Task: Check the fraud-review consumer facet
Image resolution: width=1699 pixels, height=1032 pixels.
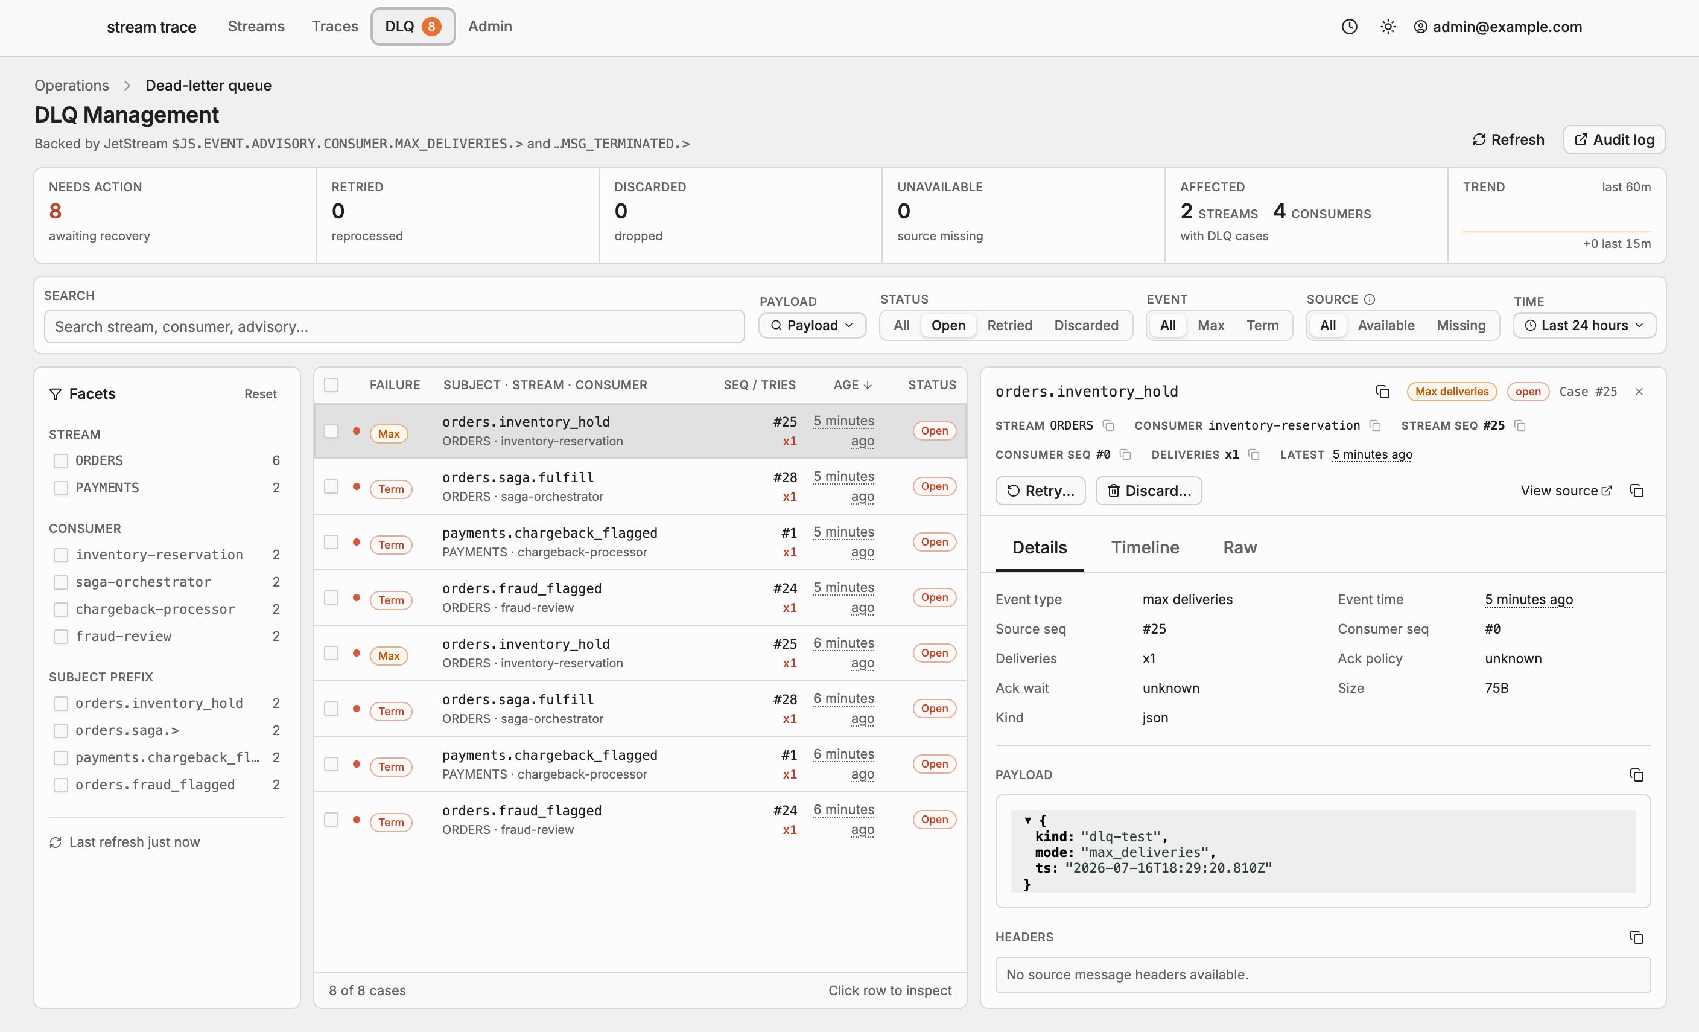Action: coord(61,637)
